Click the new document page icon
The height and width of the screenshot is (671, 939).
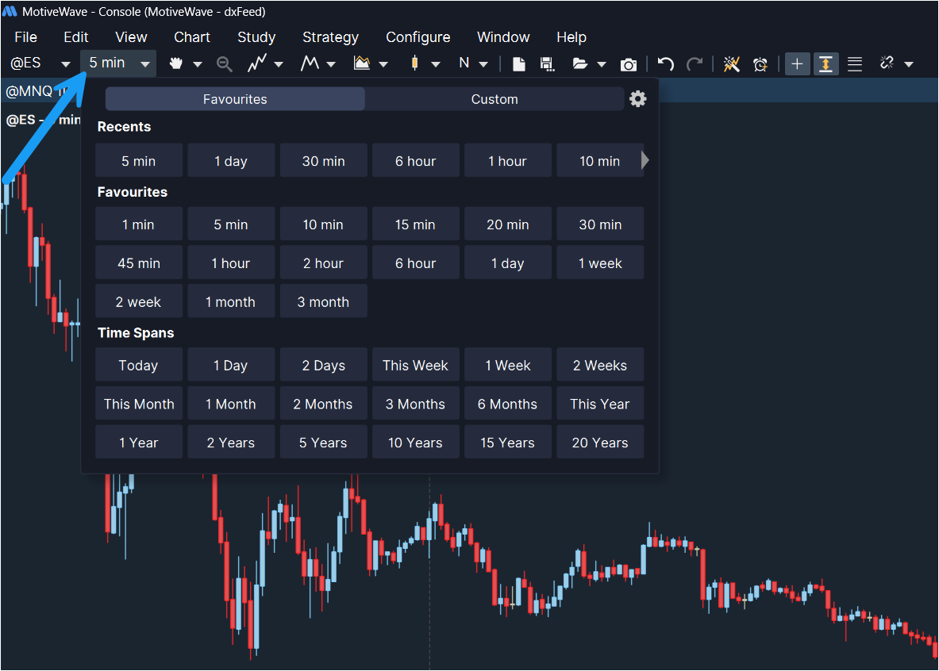pos(519,64)
